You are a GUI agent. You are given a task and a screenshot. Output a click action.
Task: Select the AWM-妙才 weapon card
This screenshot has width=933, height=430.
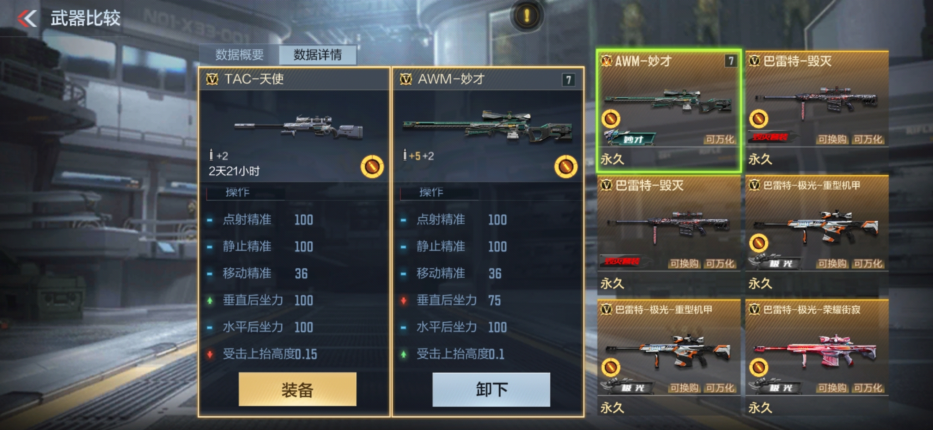point(669,111)
